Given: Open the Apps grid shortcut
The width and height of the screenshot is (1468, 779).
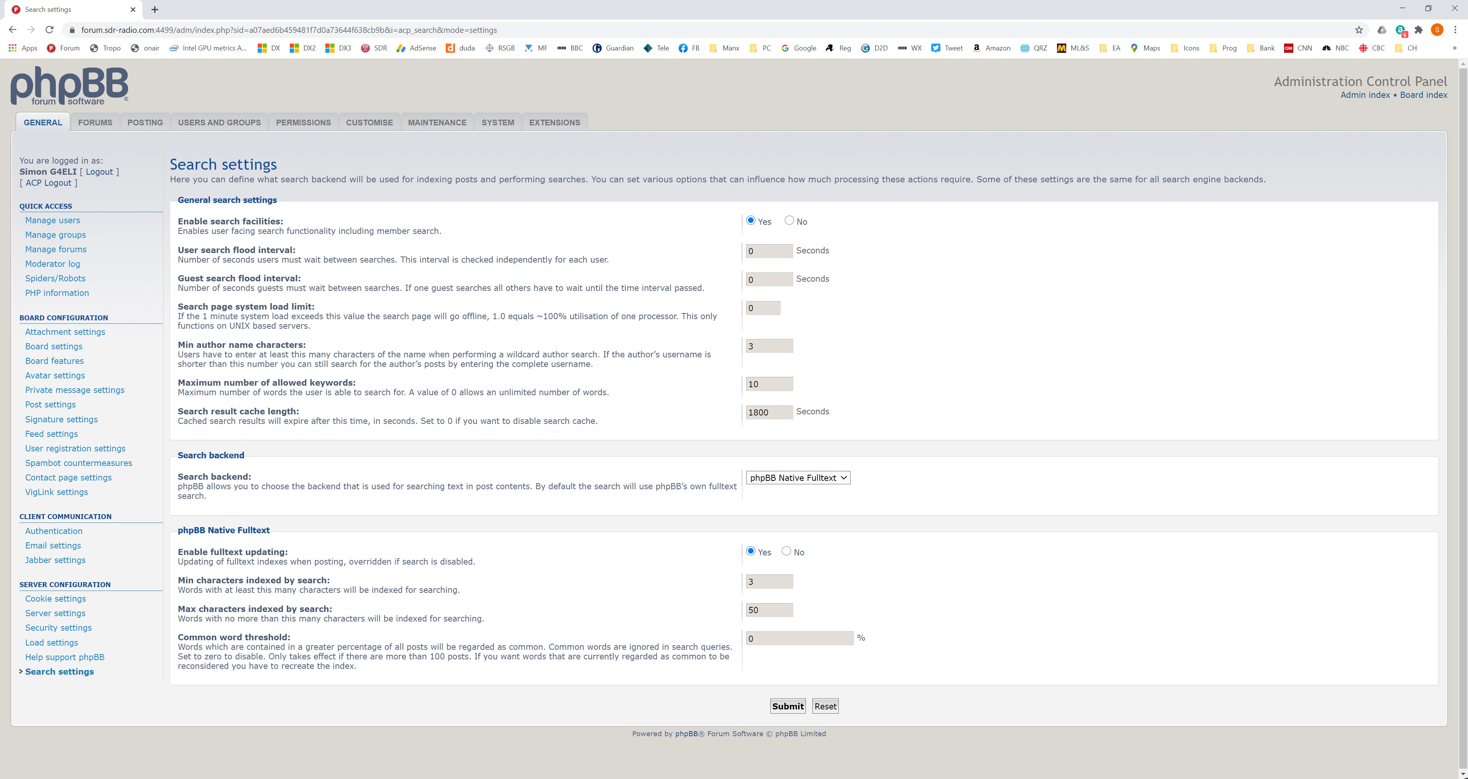Looking at the screenshot, I should [23, 49].
